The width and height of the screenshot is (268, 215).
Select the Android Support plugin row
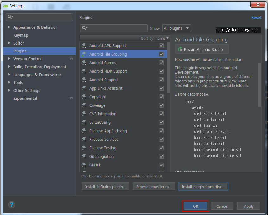pos(123,80)
